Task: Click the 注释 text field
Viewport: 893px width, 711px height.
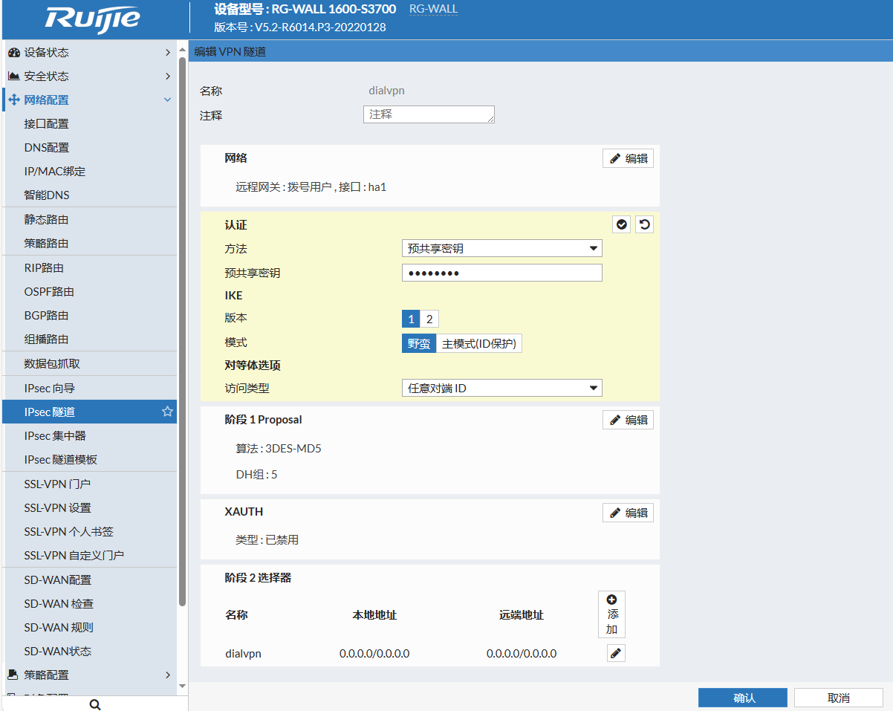Action: pyautogui.click(x=429, y=114)
